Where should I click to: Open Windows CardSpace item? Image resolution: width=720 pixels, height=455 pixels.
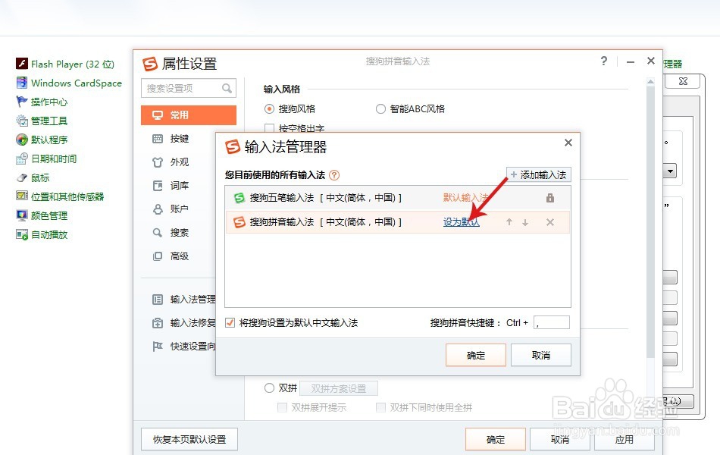pos(69,83)
